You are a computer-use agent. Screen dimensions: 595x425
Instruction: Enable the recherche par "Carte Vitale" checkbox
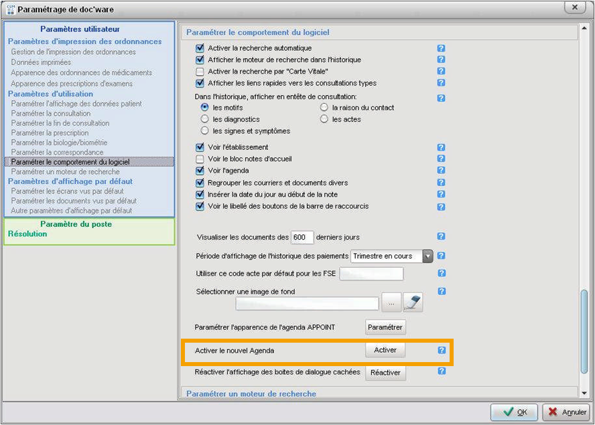coord(200,72)
